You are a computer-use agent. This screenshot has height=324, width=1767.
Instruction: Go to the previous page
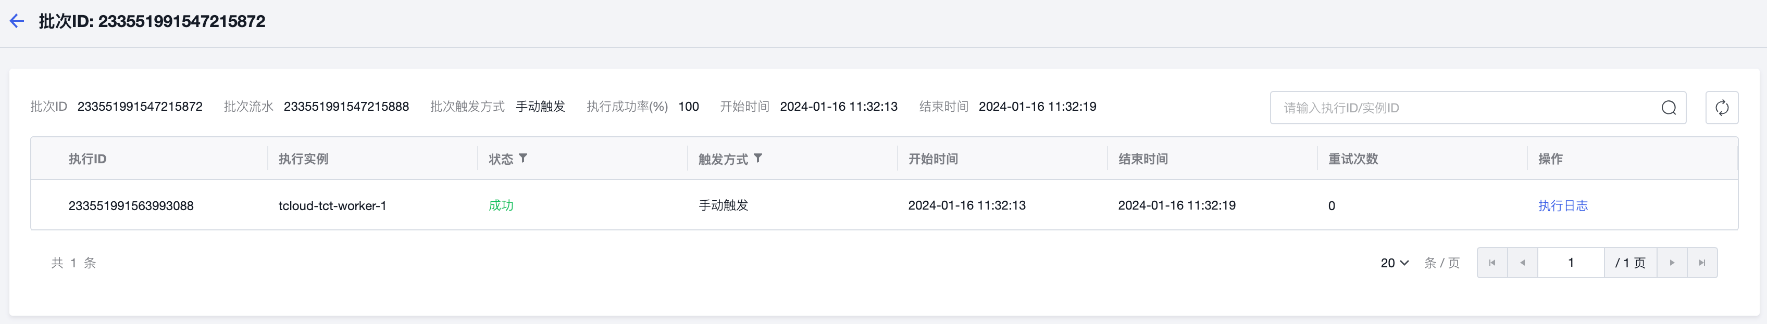[1522, 263]
